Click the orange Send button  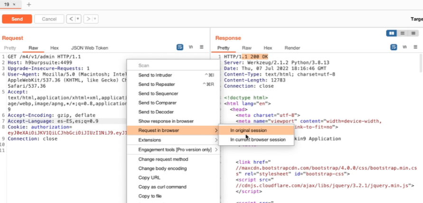[17, 19]
